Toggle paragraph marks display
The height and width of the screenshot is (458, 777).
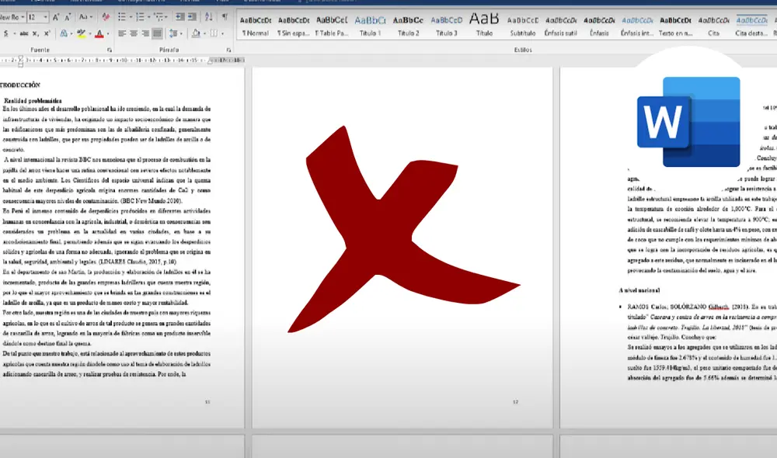point(225,17)
